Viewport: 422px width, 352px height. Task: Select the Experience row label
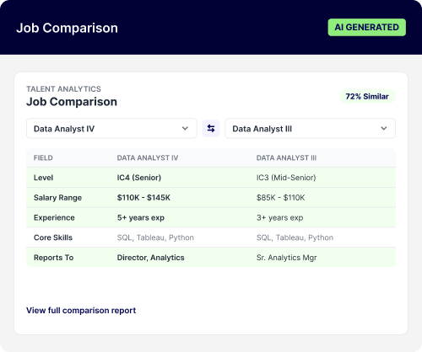tap(54, 217)
